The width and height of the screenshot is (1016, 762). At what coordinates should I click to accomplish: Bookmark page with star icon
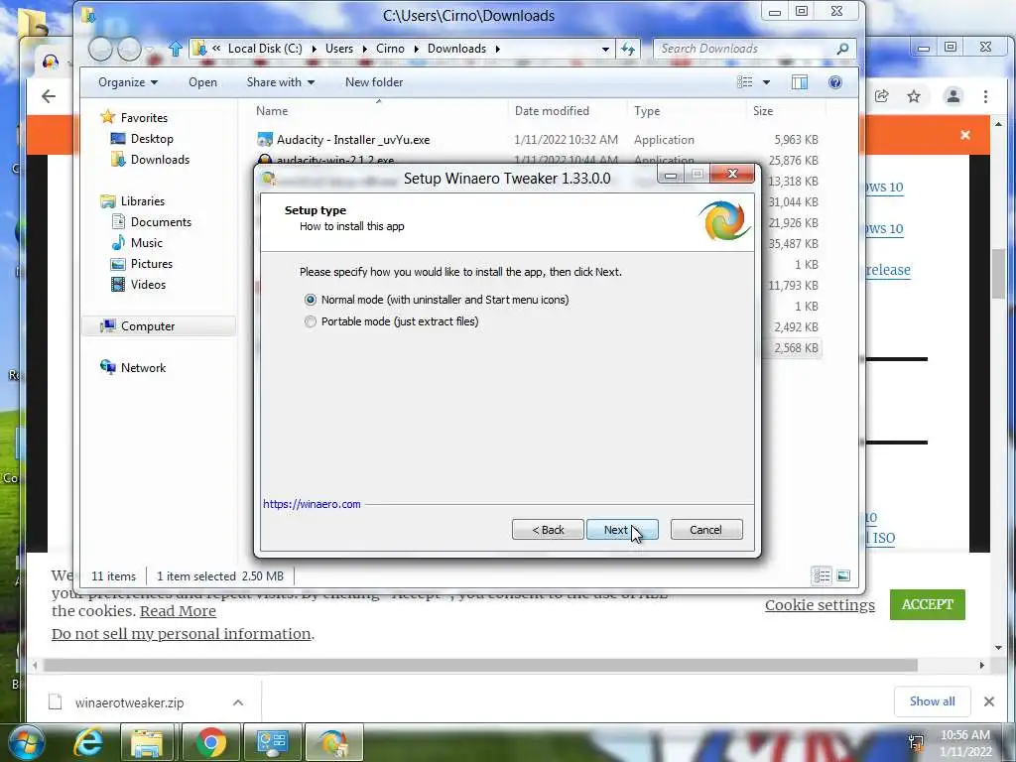tap(914, 96)
